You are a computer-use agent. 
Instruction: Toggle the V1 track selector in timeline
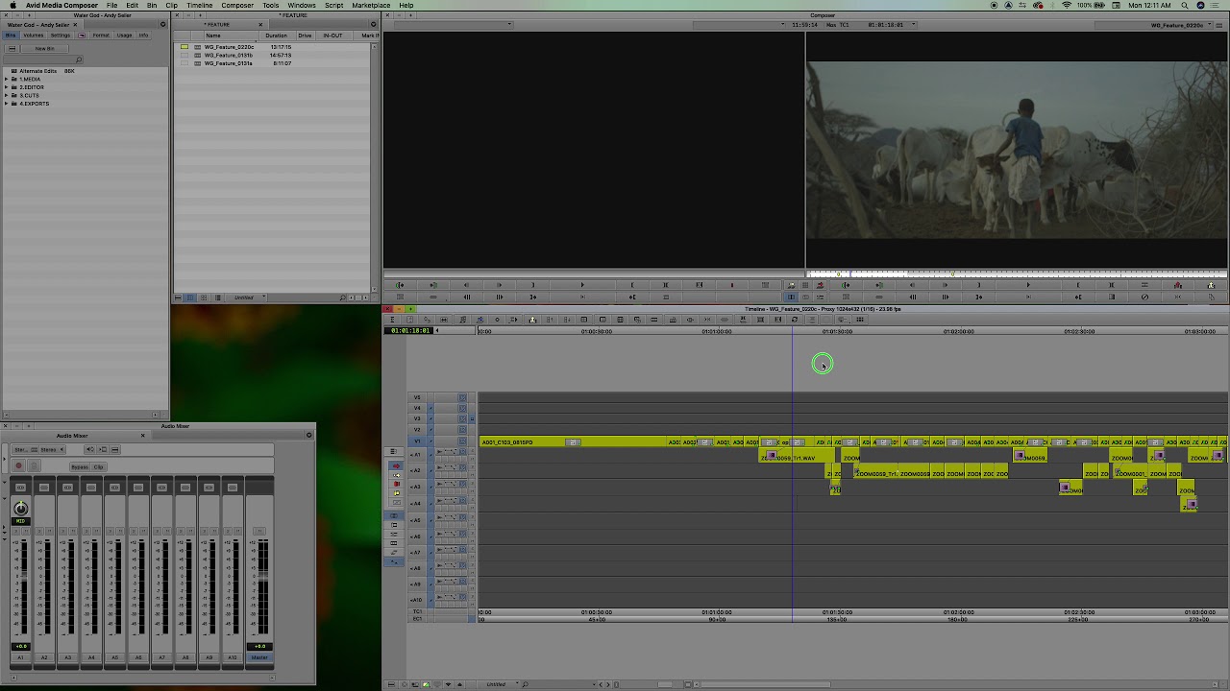coord(417,441)
